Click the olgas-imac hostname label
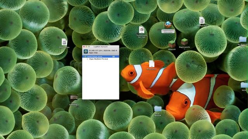The height and width of the screenshot is (139, 248). pos(93,53)
